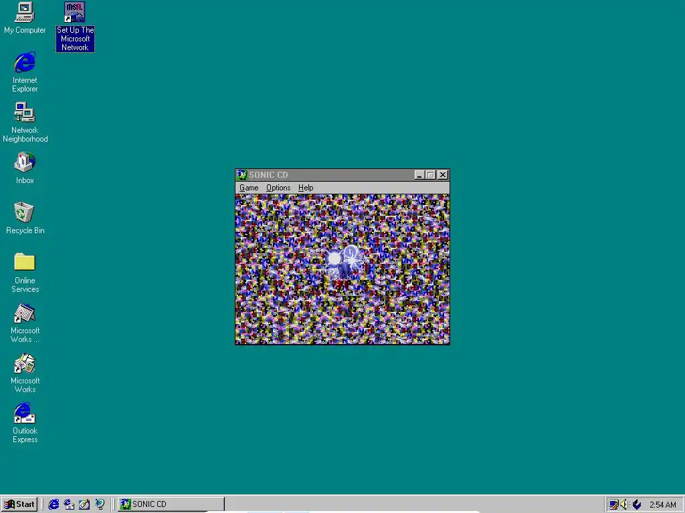Launch Outlook Express from Quick Launch
This screenshot has width=685, height=513.
tap(69, 504)
